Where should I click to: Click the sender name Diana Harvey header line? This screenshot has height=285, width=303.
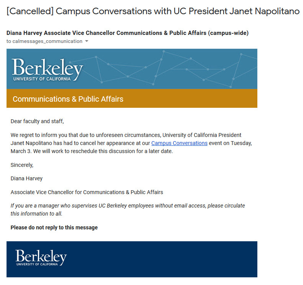[127, 33]
